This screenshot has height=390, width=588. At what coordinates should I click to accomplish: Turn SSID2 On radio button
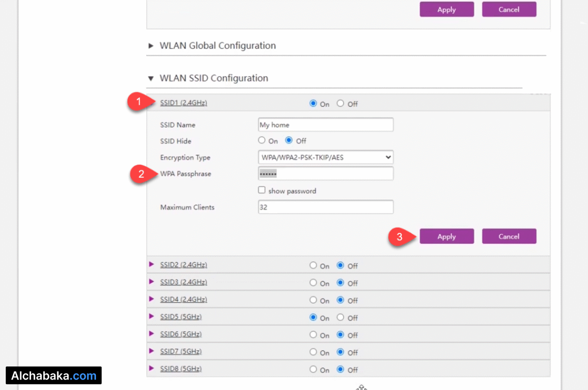313,266
